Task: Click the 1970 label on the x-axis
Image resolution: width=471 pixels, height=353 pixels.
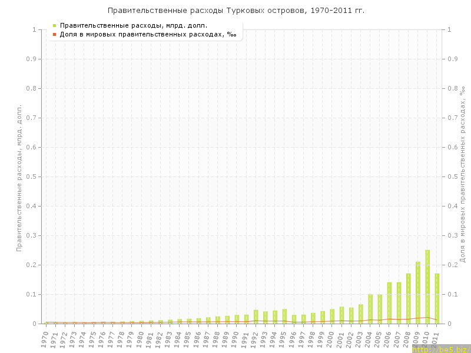Action: tap(45, 339)
